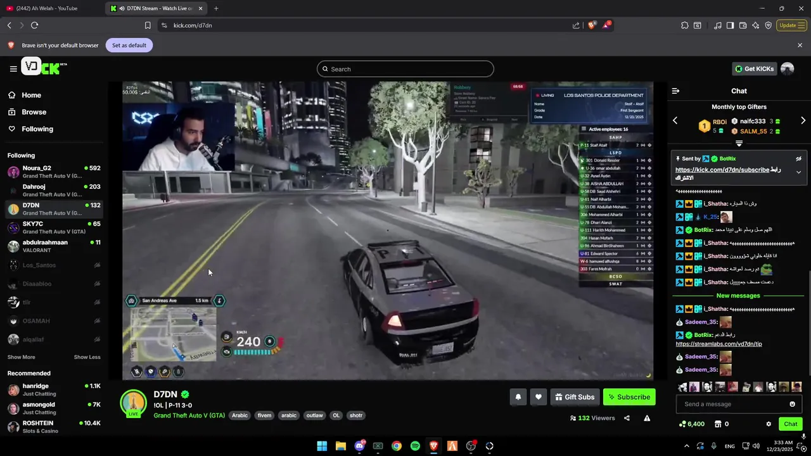Select the shotr stream tag
The image size is (811, 456).
[356, 415]
